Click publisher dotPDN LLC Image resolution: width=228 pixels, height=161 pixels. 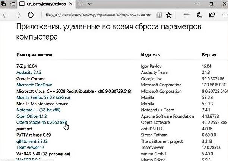[x=152, y=129]
